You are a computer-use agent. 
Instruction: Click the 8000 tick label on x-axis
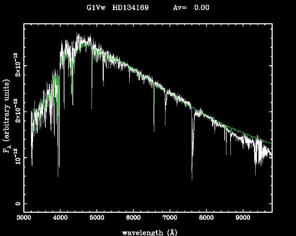point(207,218)
